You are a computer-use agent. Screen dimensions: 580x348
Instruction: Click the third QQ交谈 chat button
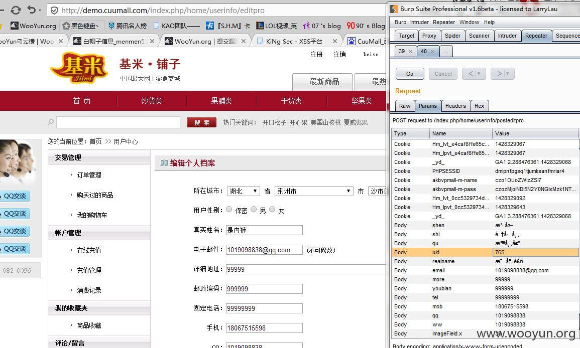tap(15, 231)
